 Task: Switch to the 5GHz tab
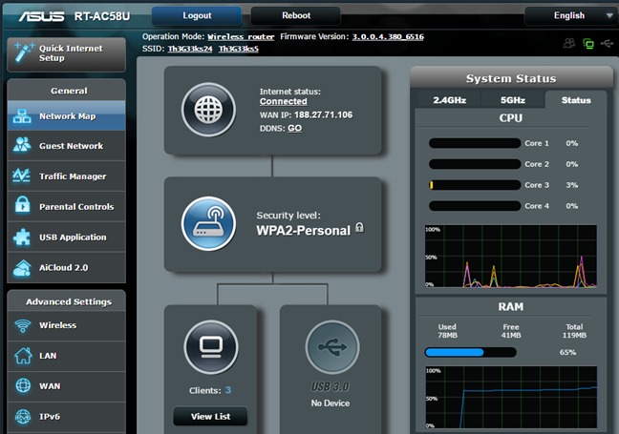513,100
